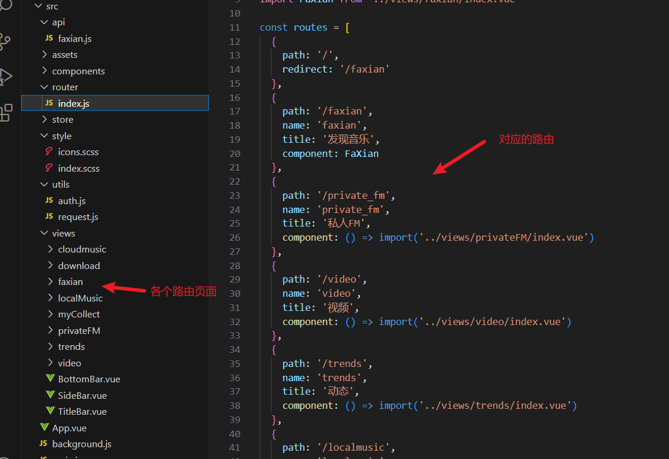
Task: Expand the store folder
Action: (44, 119)
